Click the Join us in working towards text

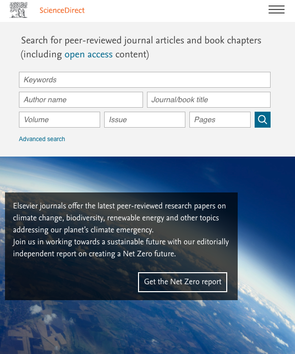tap(121, 248)
